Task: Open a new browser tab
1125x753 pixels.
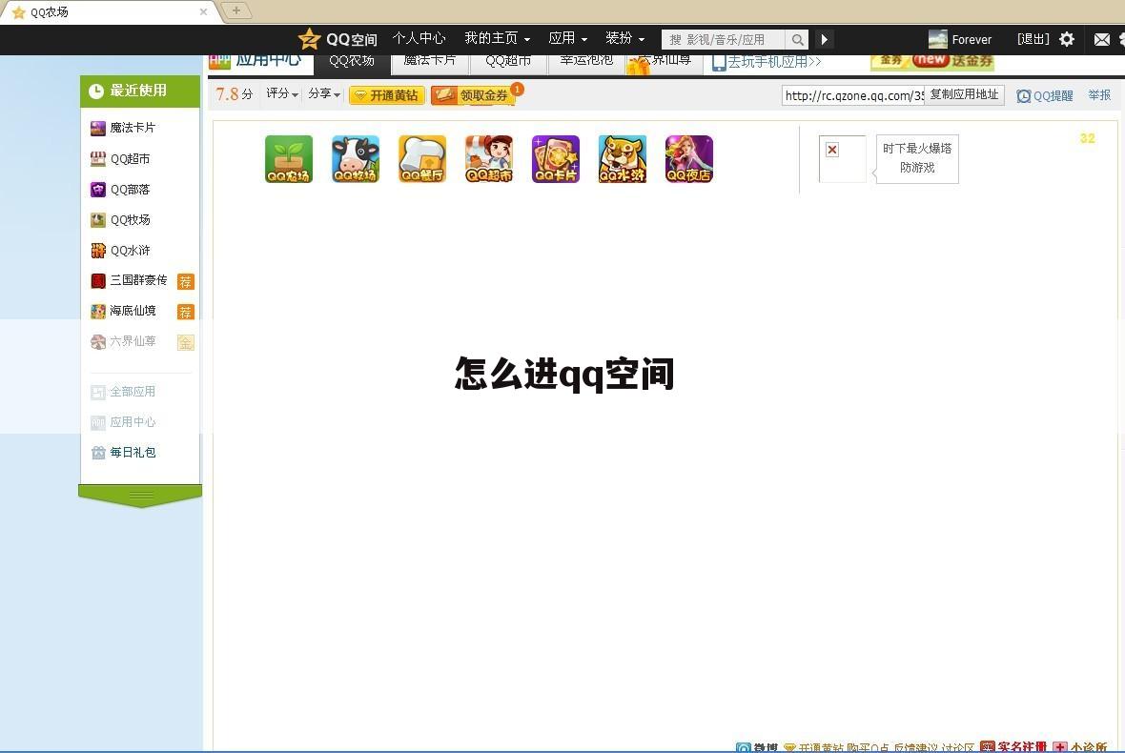Action: coord(236,10)
